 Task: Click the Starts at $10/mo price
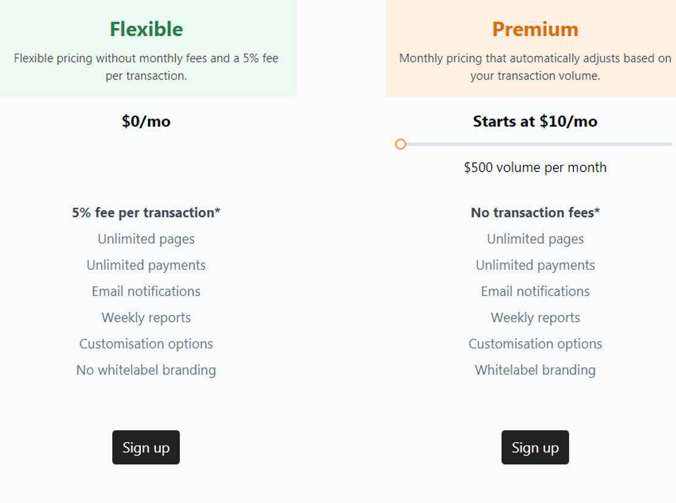coord(535,121)
